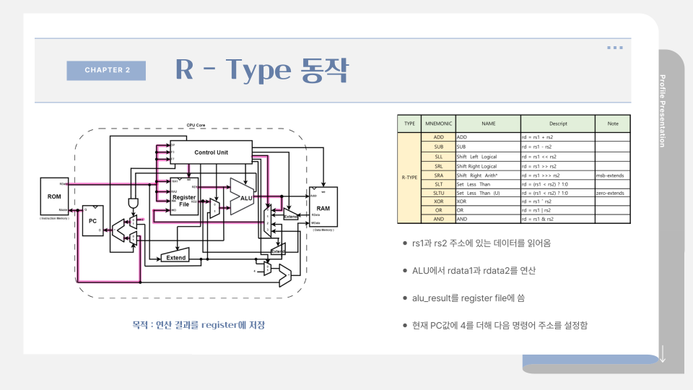The width and height of the screenshot is (693, 390).
Task: Click the CPU Core label
Action: [x=196, y=125]
